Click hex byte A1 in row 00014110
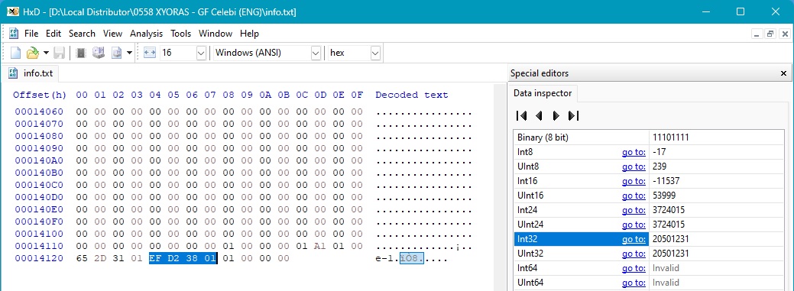794x291 pixels. tap(320, 246)
